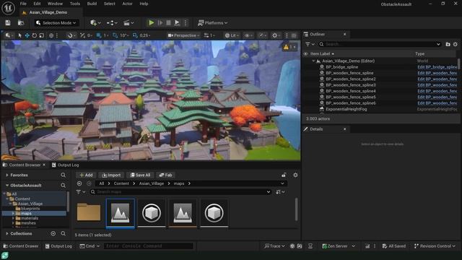Toggle Outliner visibility eye column header
Screen dimensions: 462x260
click(x=306, y=53)
